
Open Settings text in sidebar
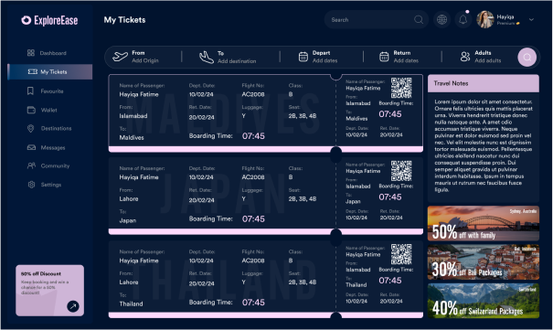(51, 185)
